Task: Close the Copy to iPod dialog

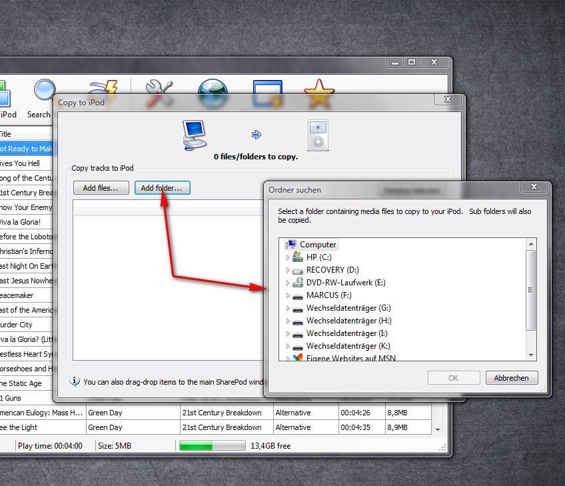Action: 448,99
